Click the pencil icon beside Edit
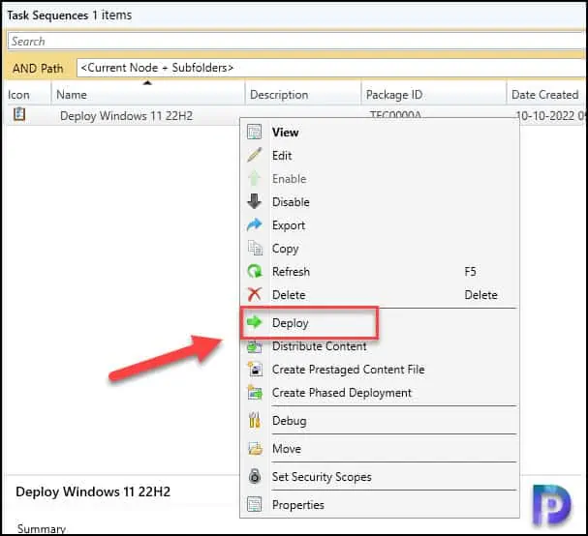 point(255,155)
